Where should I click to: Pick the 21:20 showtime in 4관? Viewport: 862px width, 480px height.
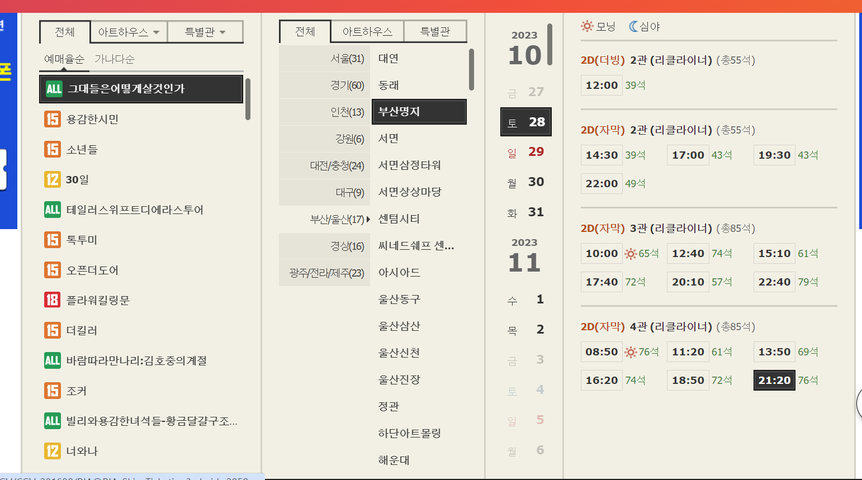pyautogui.click(x=774, y=381)
